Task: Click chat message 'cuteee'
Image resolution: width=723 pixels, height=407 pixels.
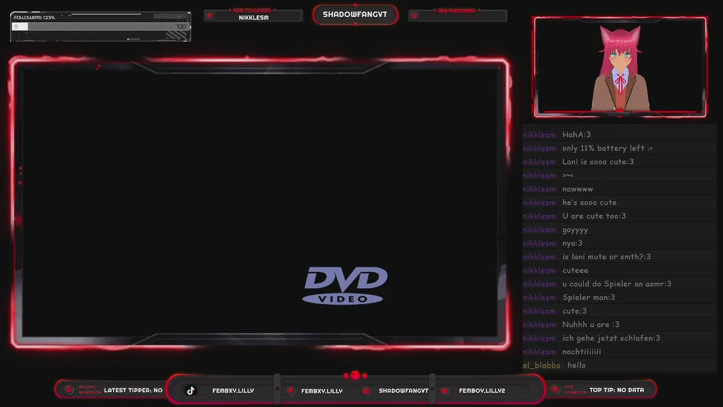Action: 576,270
